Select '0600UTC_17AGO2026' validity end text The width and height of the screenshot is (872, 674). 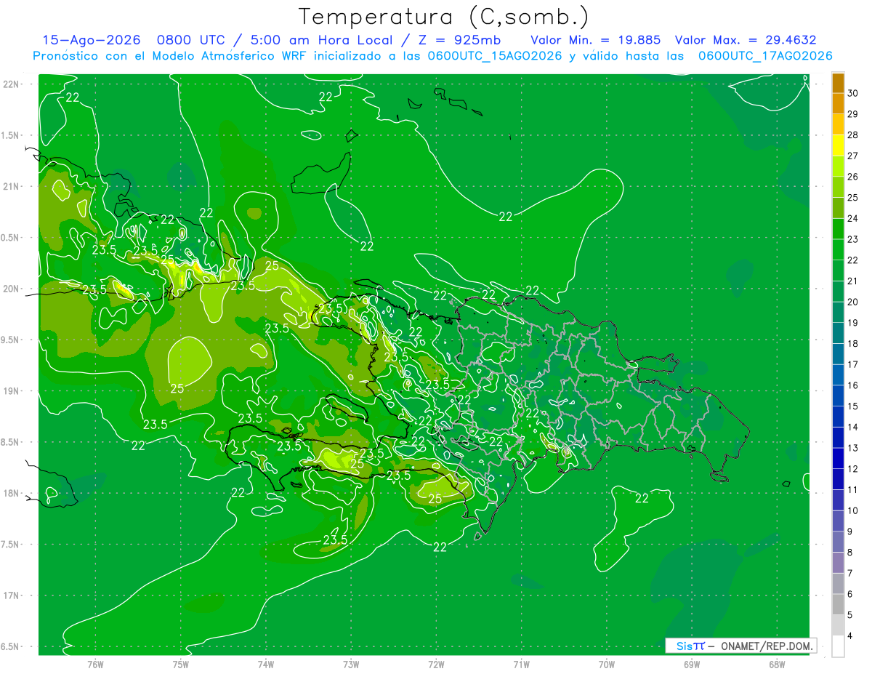(765, 56)
